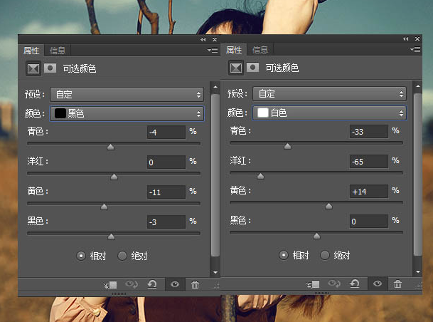Click right panel scrollbar up arrow

(x=418, y=86)
